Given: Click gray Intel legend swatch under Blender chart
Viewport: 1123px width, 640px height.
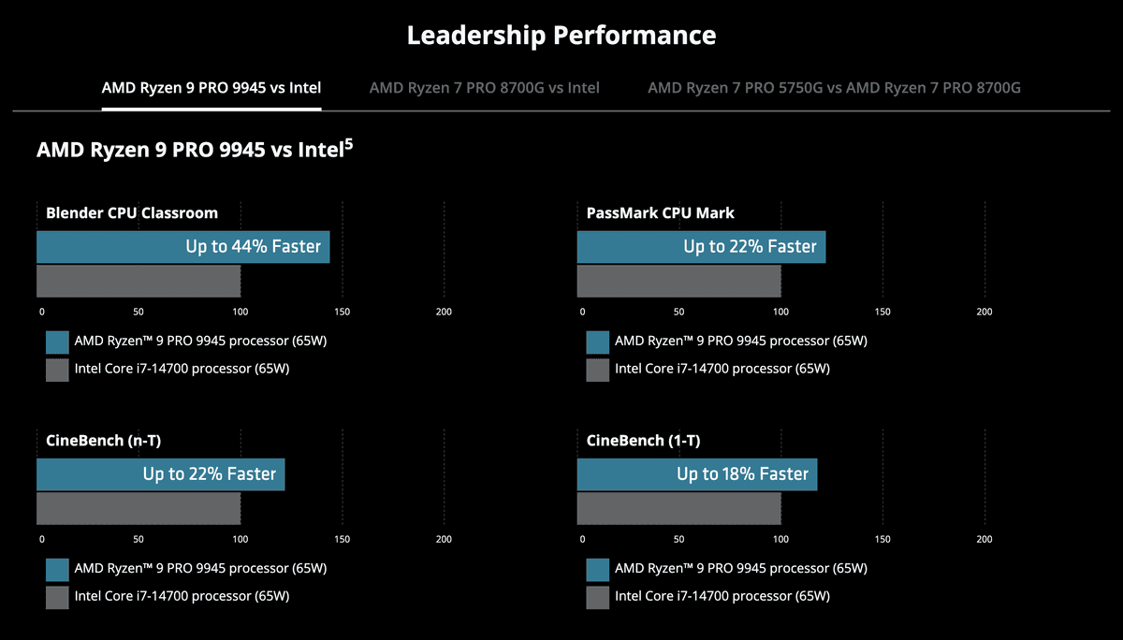Looking at the screenshot, I should [x=58, y=370].
